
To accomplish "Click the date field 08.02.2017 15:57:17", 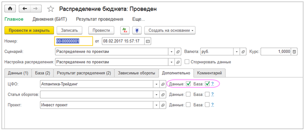I will (x=123, y=41).
